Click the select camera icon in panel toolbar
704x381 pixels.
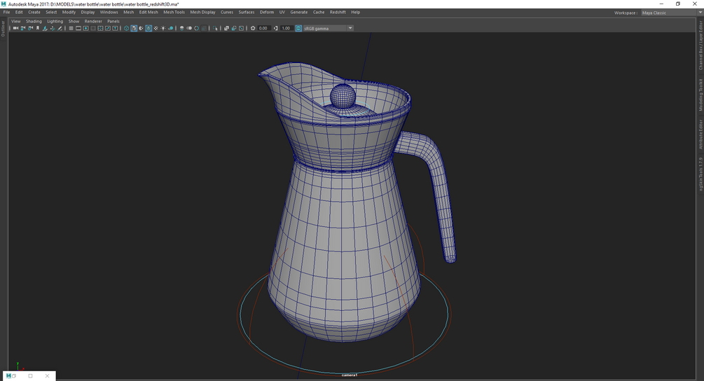(x=15, y=28)
